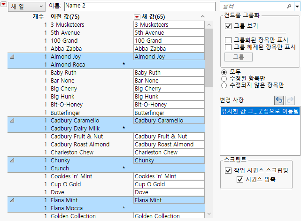Select Cadbury Fruit & Nut previous value

[x=77, y=137]
